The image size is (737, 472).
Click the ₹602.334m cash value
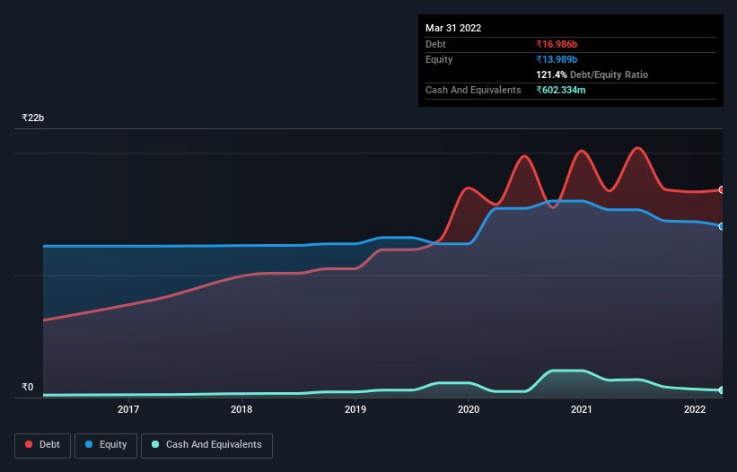pyautogui.click(x=561, y=90)
